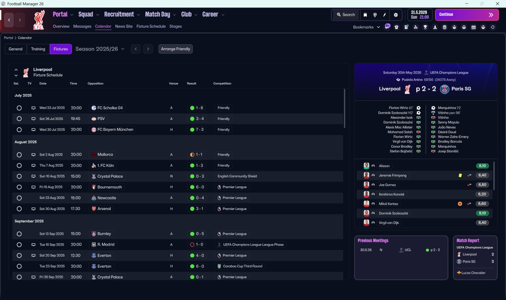
Task: Open the trophy icon bookmark shortcut
Action: click(425, 27)
